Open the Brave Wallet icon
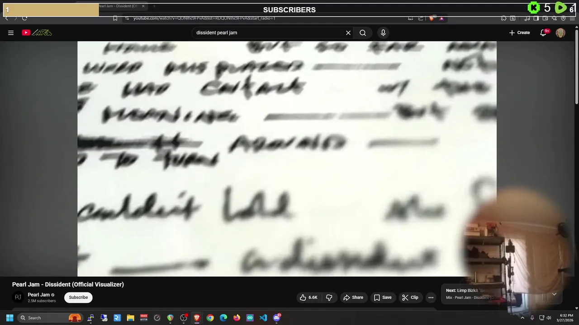This screenshot has height=325, width=579. (x=545, y=18)
